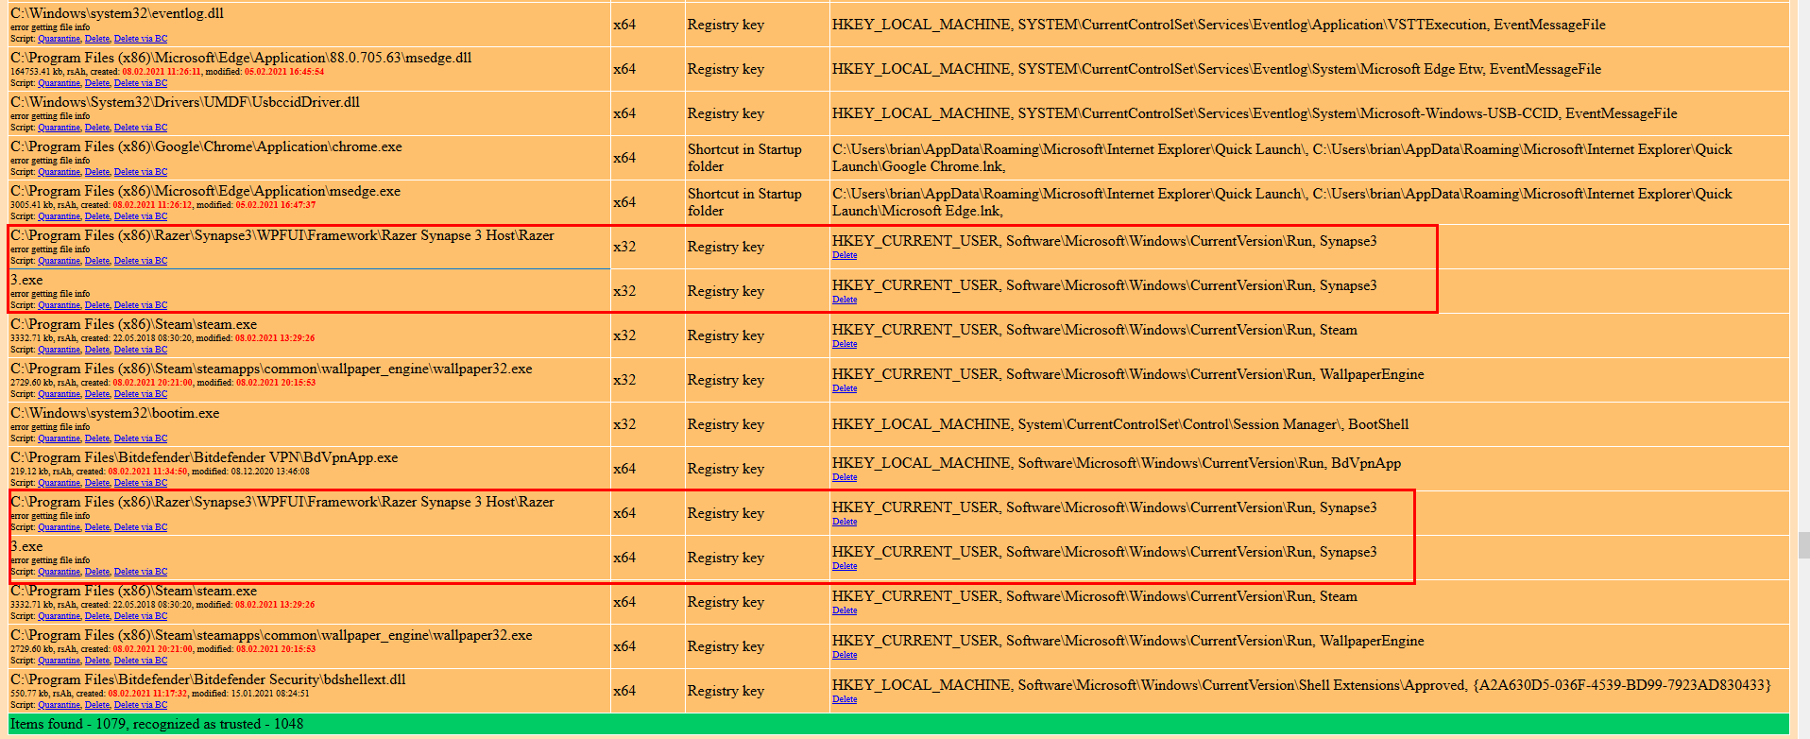This screenshot has height=739, width=1810.
Task: Click Quarantine under x64 Razer Synapse 3 Host row
Action: click(x=59, y=527)
